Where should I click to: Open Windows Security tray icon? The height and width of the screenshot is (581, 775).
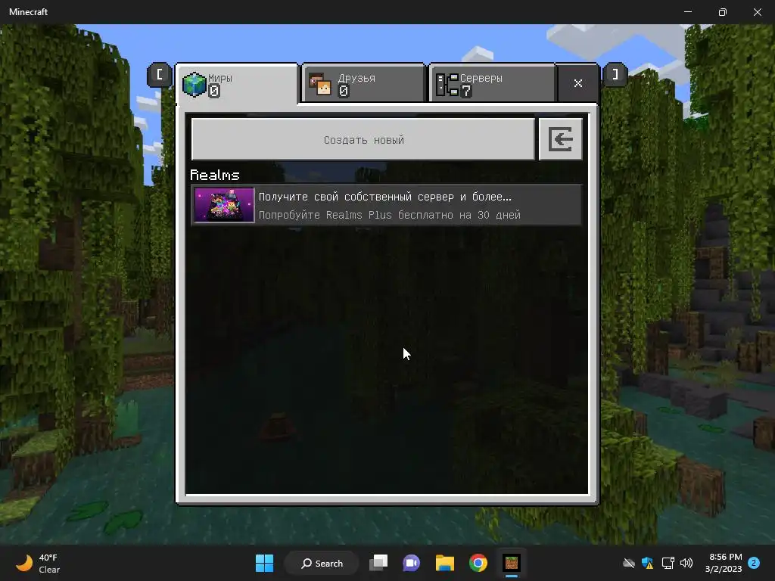coord(648,563)
